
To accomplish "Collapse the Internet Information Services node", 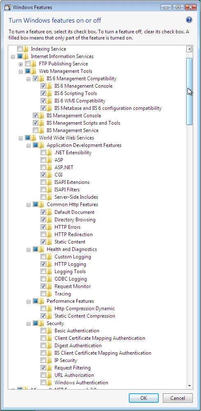I will [13, 57].
